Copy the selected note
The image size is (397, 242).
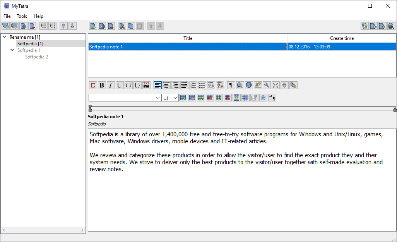click(131, 26)
